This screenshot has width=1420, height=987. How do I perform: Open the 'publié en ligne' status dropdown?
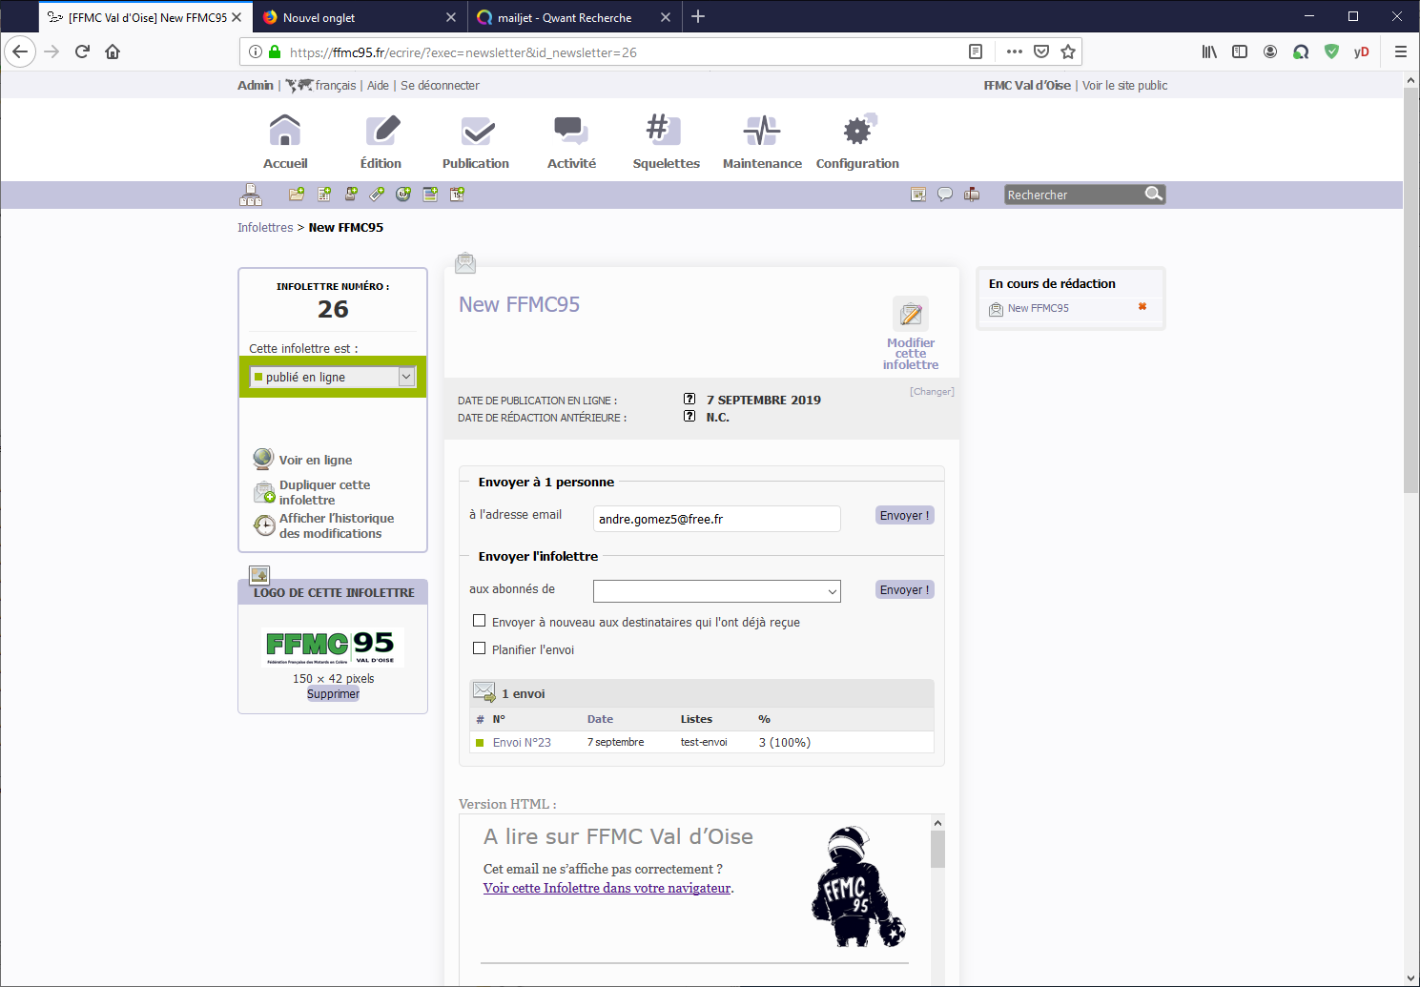coord(333,377)
